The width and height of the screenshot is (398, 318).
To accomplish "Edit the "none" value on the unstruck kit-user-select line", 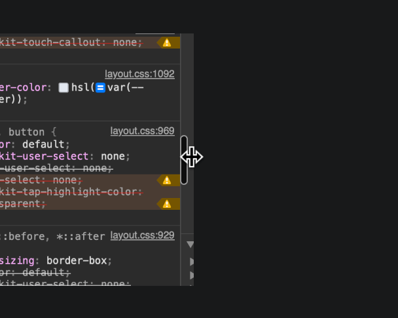I will [x=115, y=156].
